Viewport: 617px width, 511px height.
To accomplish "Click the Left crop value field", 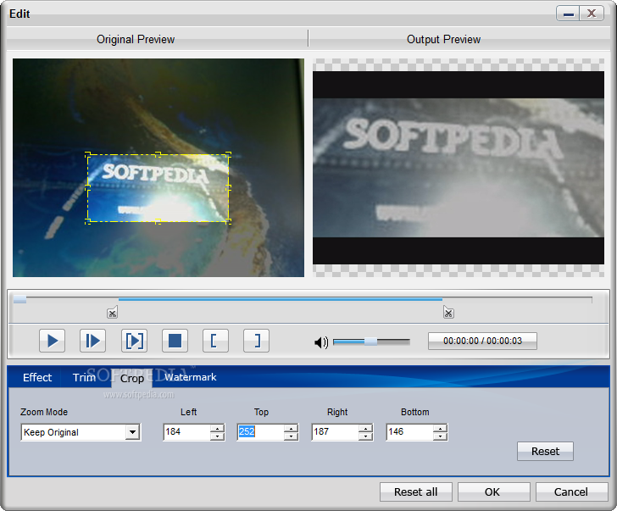I will [186, 432].
